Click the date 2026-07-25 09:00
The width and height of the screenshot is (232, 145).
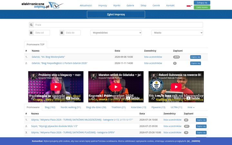click(x=149, y=126)
